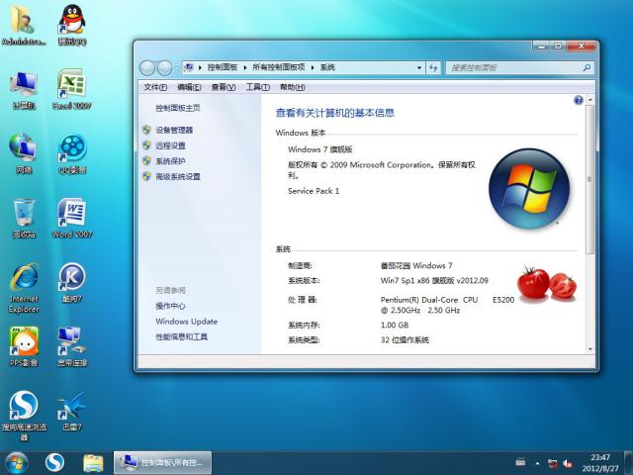Launch the Word 2007 desktop shortcut
Image resolution: width=633 pixels, height=475 pixels.
point(72,218)
